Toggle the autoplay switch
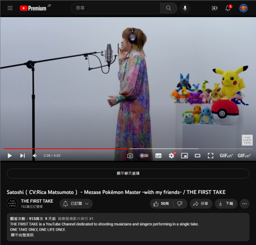 click(144, 155)
